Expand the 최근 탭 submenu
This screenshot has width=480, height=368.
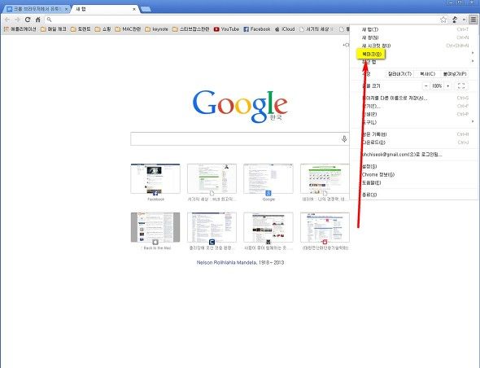(414, 62)
